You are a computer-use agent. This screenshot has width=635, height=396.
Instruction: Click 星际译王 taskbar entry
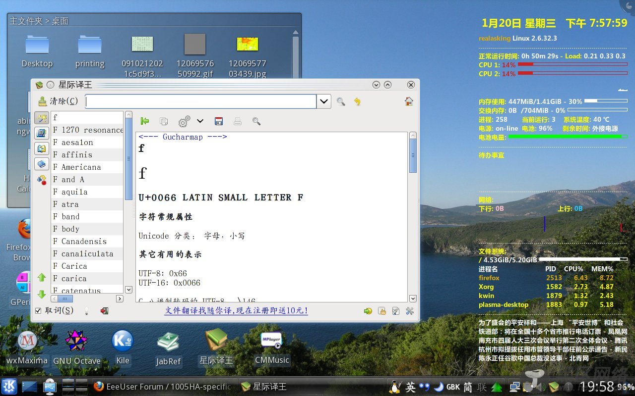click(311, 387)
